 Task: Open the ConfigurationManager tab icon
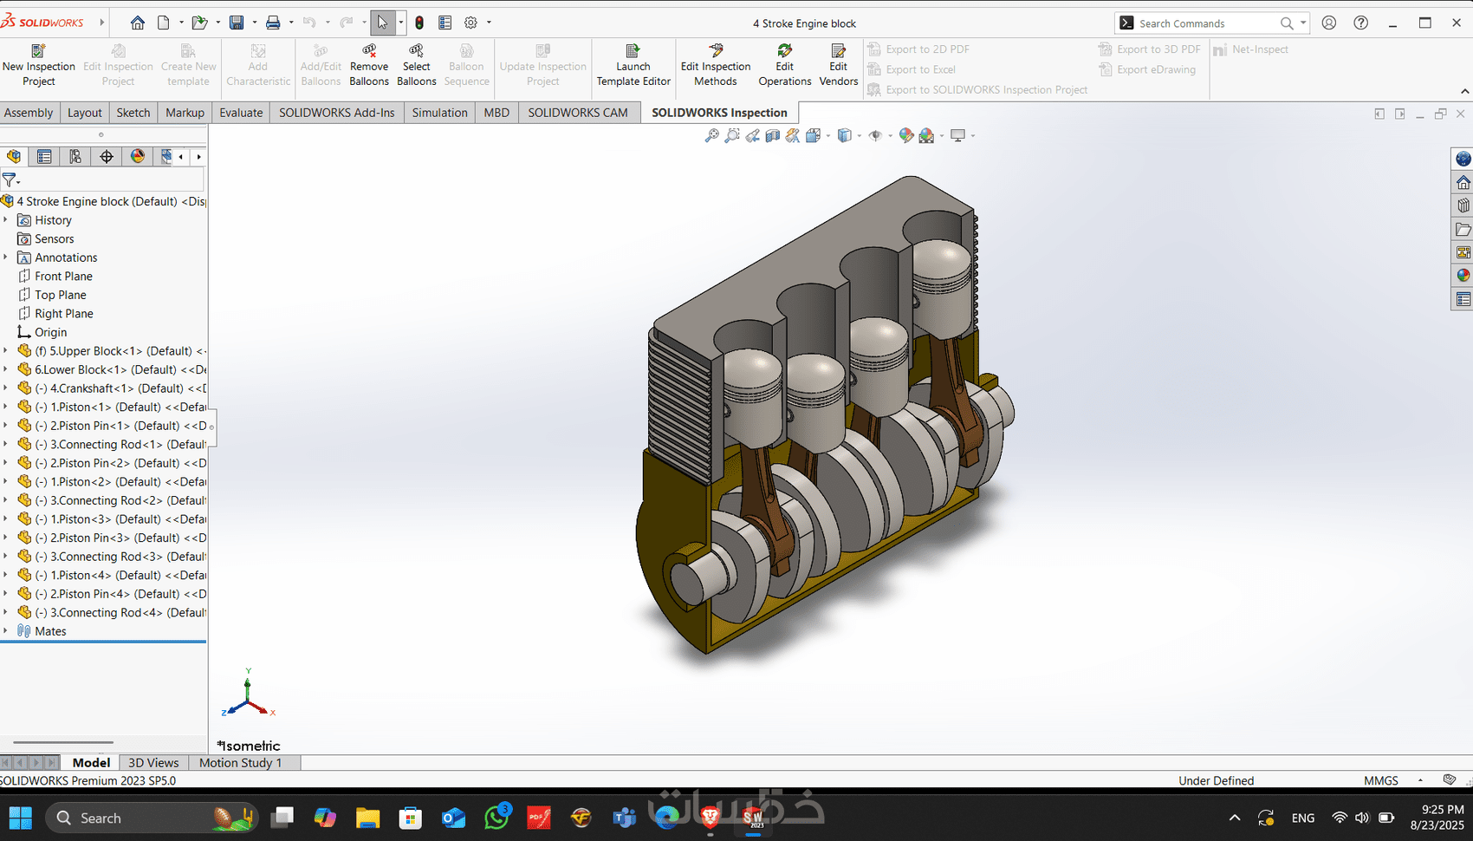[x=75, y=156]
